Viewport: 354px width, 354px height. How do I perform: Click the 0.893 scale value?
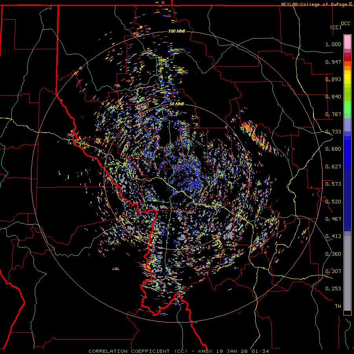coord(333,79)
